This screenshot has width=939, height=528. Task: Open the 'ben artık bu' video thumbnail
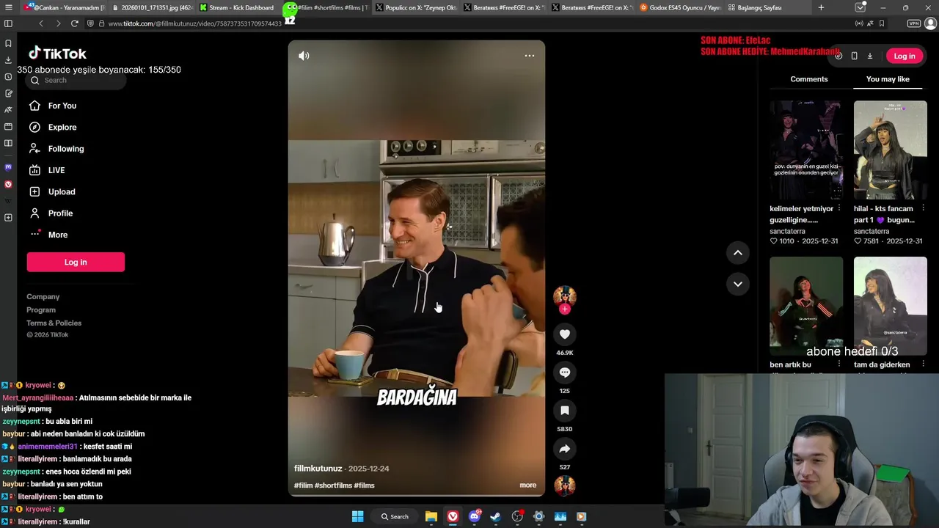click(x=806, y=306)
